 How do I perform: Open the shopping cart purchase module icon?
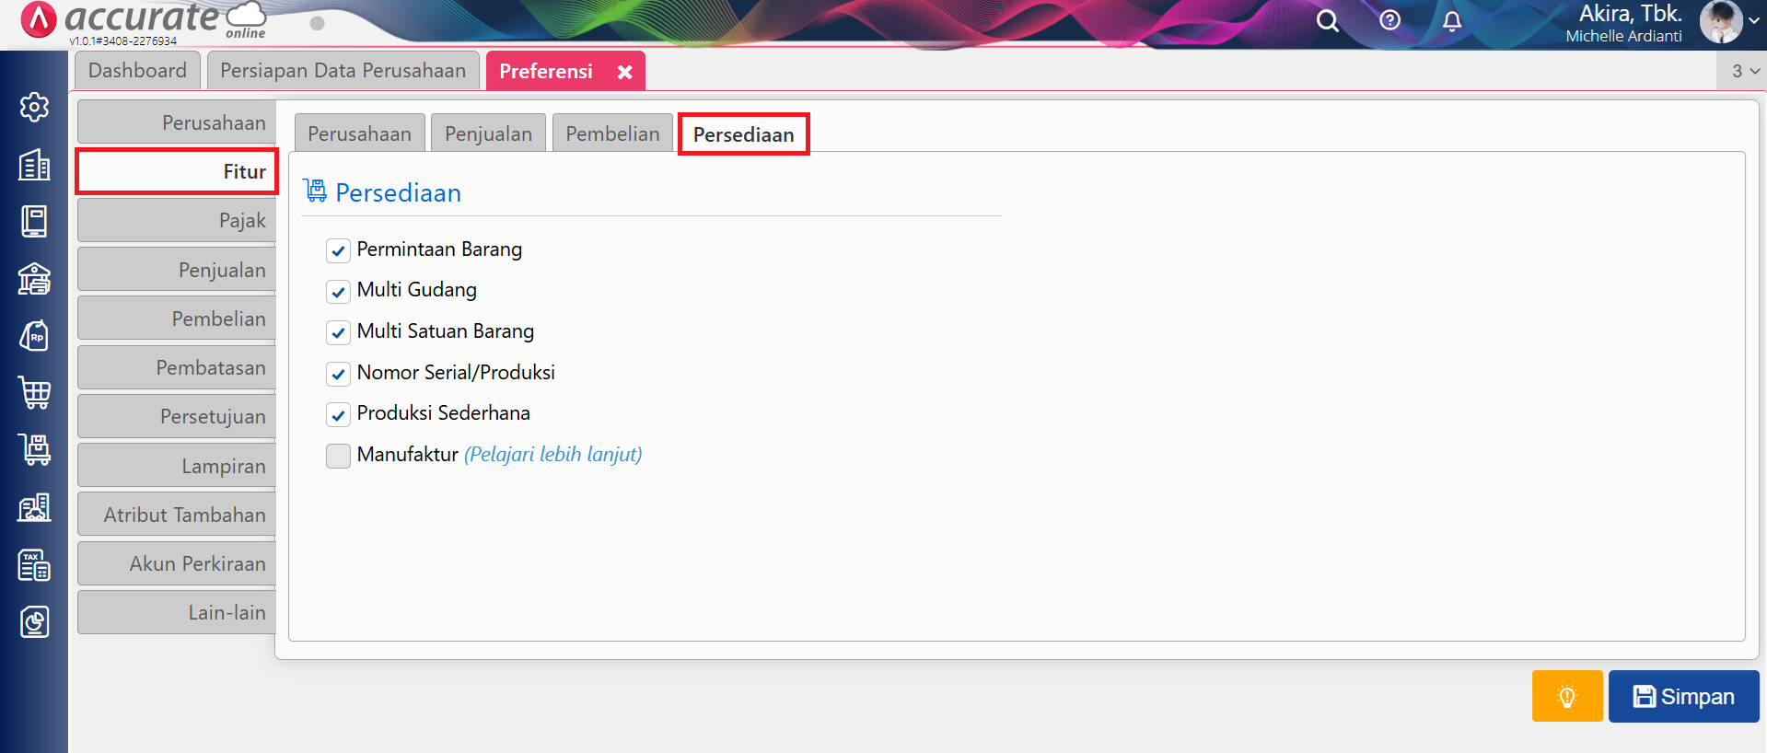(x=34, y=393)
